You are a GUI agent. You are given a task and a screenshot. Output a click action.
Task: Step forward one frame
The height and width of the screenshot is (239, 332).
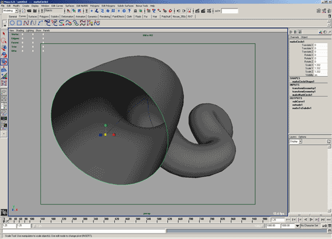click(323, 220)
